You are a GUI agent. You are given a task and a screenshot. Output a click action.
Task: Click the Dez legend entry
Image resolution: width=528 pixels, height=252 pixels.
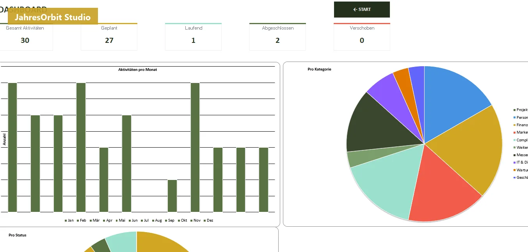pyautogui.click(x=208, y=220)
